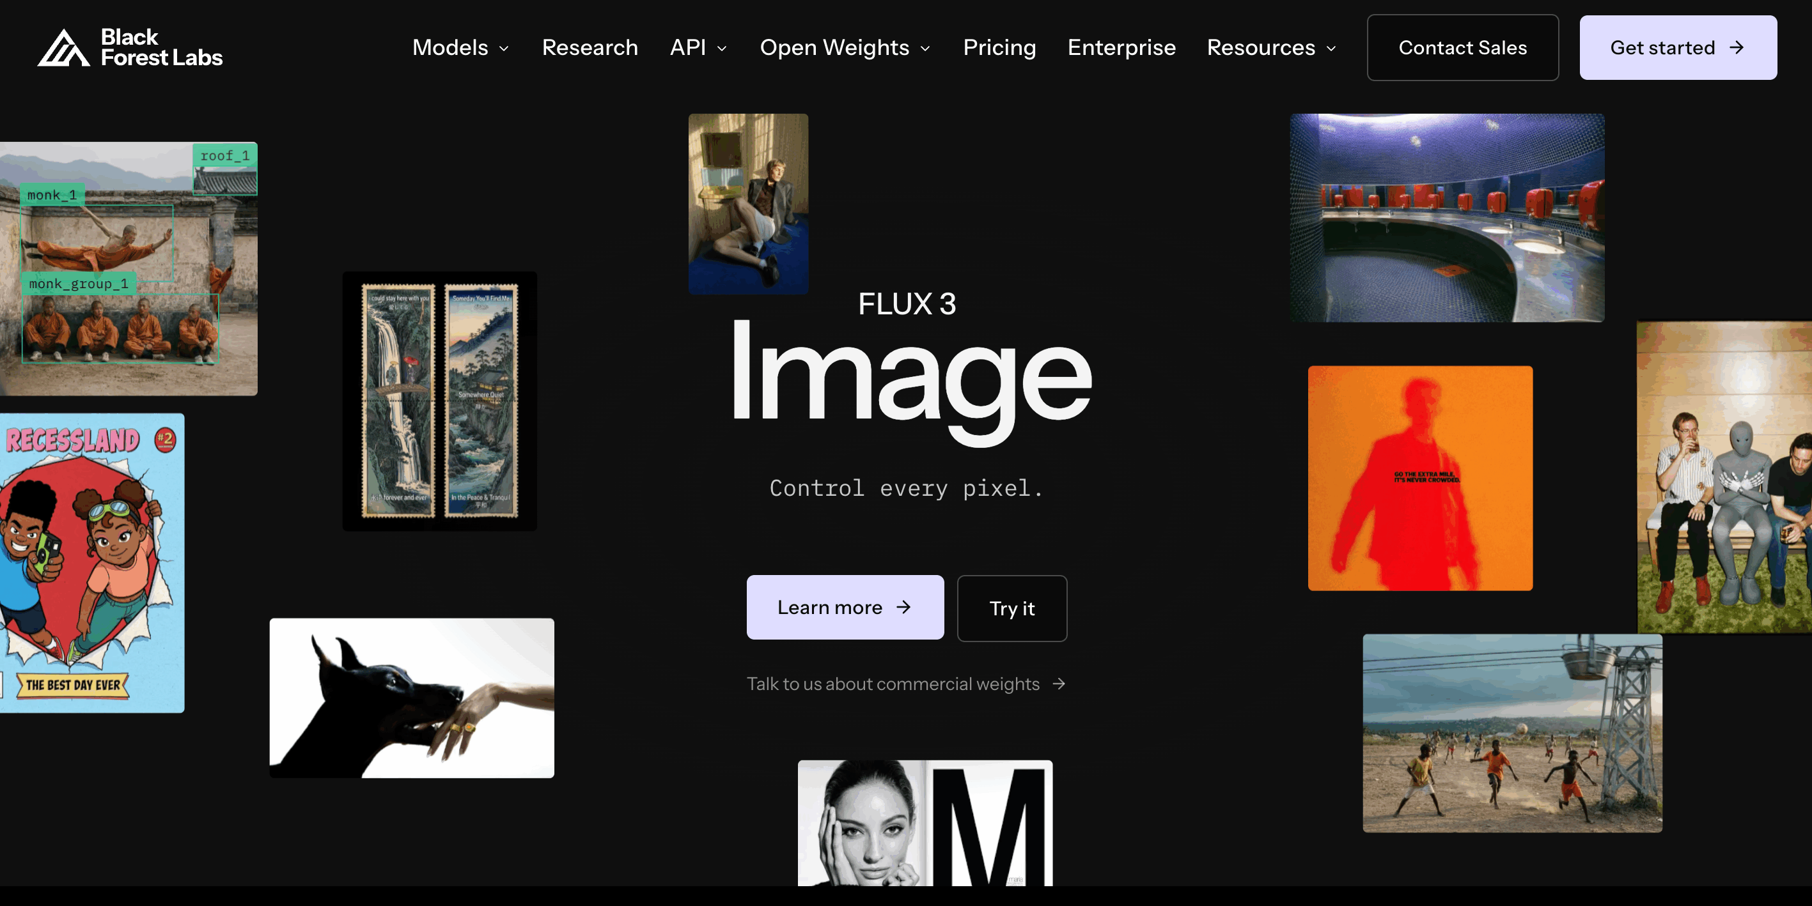This screenshot has width=1812, height=906.
Task: Open the people on bench image
Action: (1724, 477)
